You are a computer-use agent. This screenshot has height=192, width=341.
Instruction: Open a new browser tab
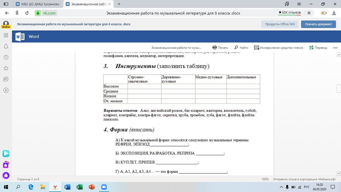click(x=119, y=4)
